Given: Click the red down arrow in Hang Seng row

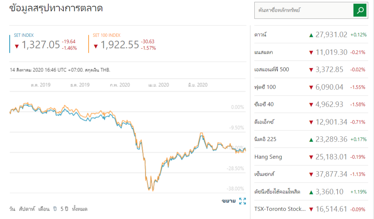Looking at the screenshot, I should (x=311, y=157).
